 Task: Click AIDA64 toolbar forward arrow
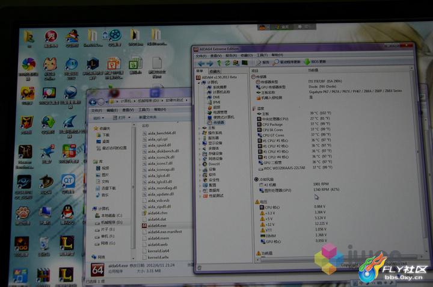click(210, 63)
